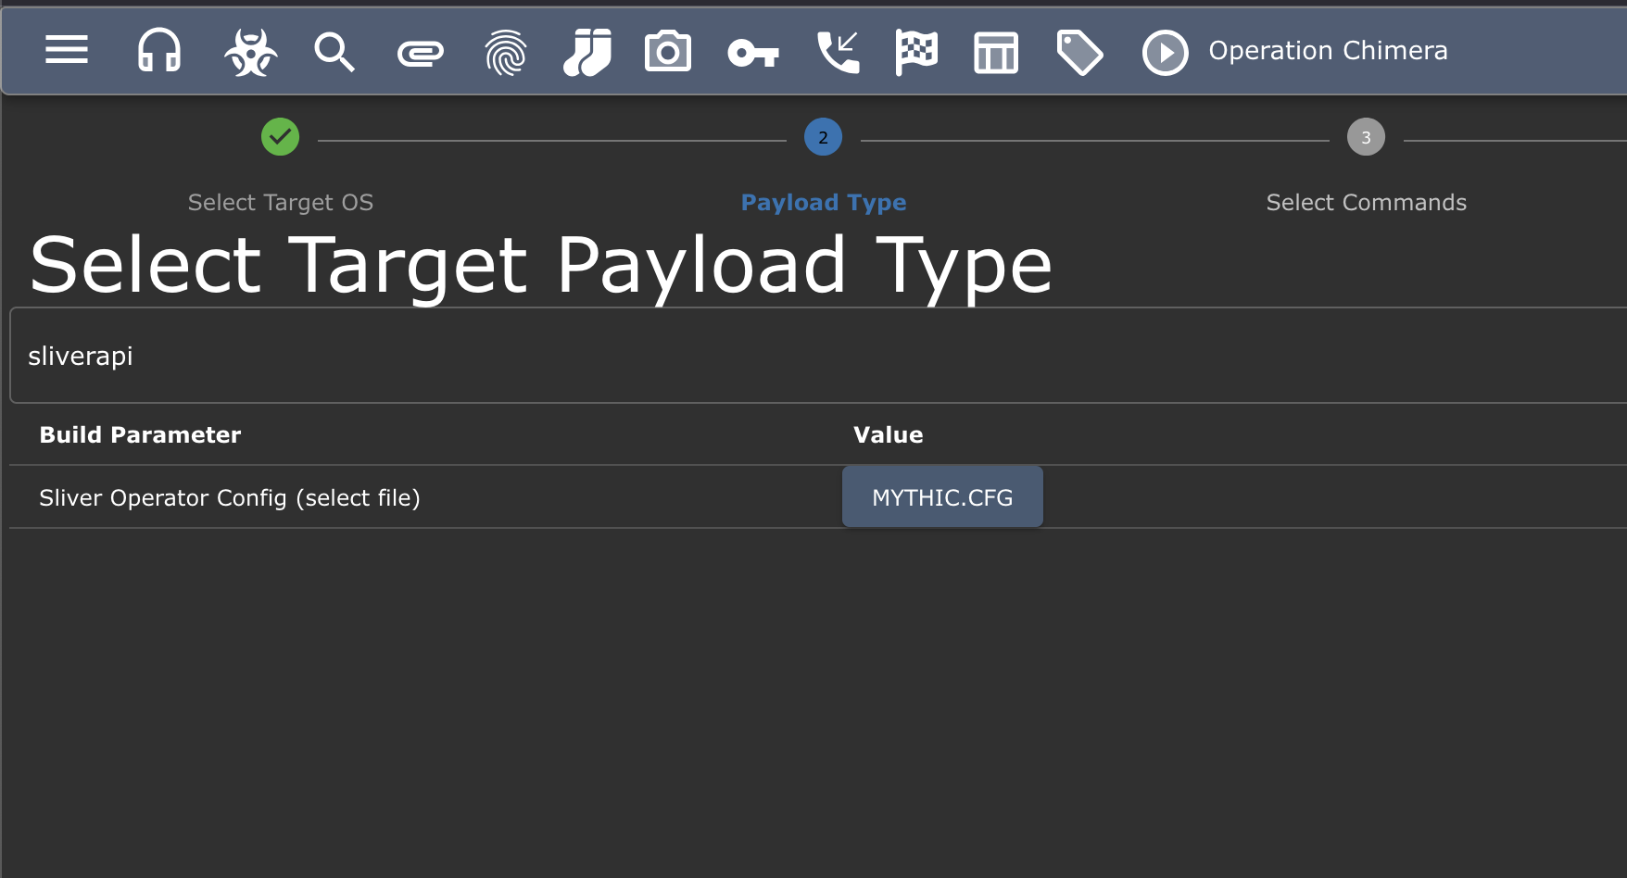Open the phone callback icon
Screen dimensions: 1627x878
(x=839, y=52)
